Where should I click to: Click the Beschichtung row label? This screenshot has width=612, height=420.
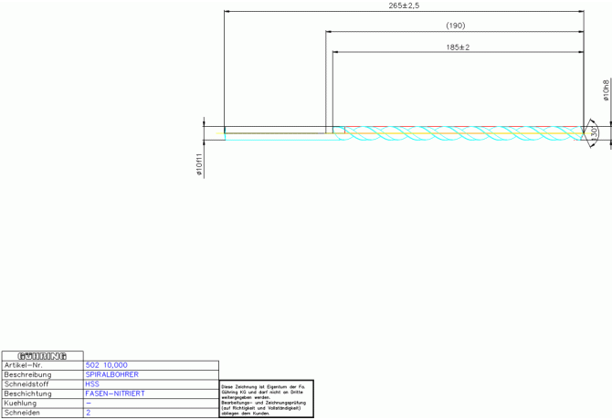[28, 394]
